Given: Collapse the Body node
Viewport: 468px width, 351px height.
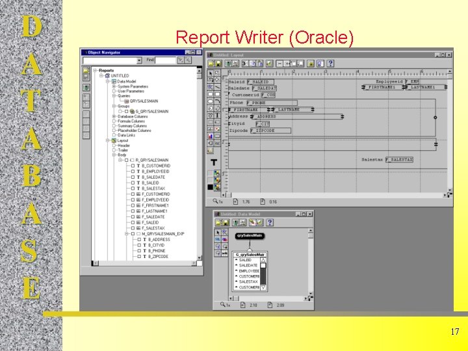Looking at the screenshot, I should pyautogui.click(x=114, y=155).
